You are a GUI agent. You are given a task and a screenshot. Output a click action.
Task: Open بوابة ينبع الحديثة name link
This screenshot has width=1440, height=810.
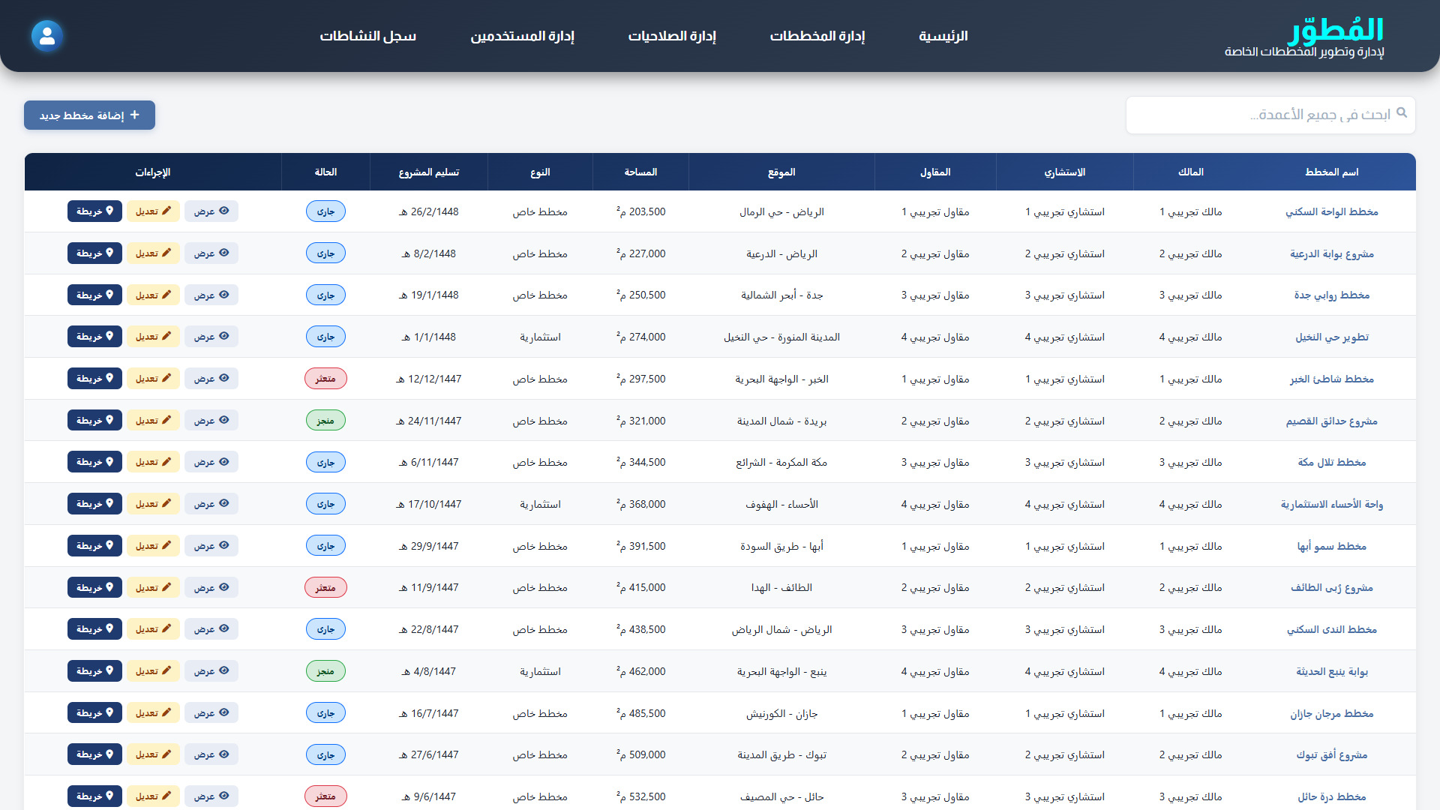click(x=1332, y=671)
